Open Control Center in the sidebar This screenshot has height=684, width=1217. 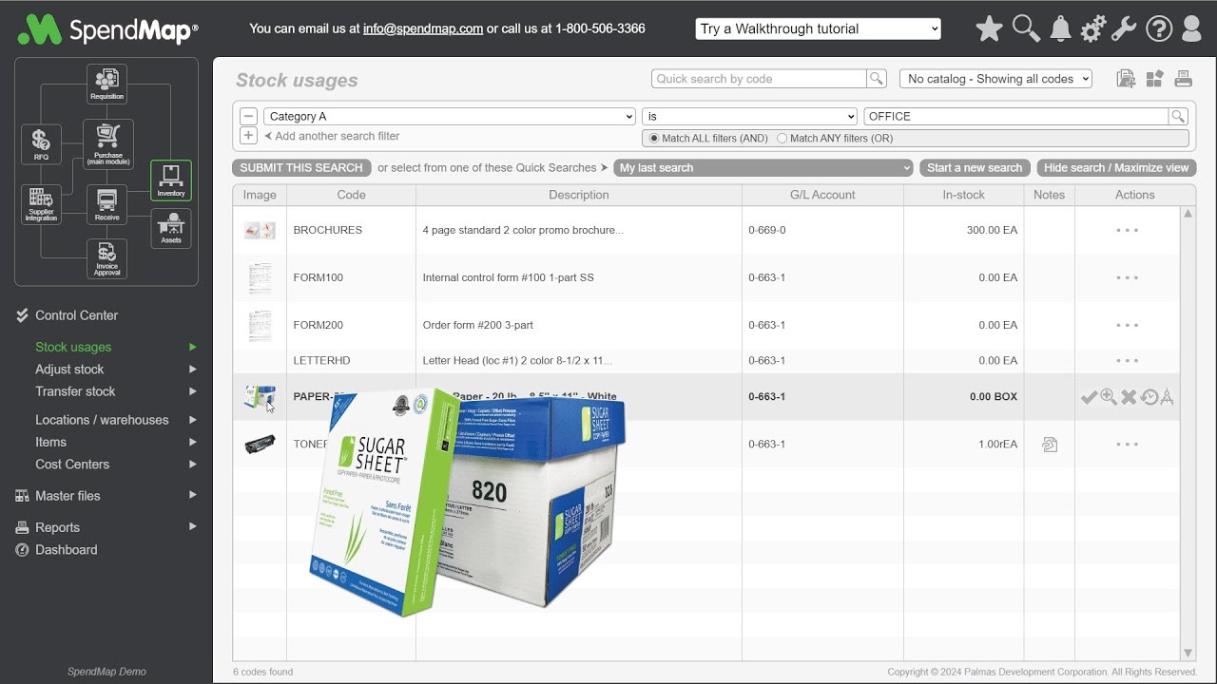click(76, 315)
